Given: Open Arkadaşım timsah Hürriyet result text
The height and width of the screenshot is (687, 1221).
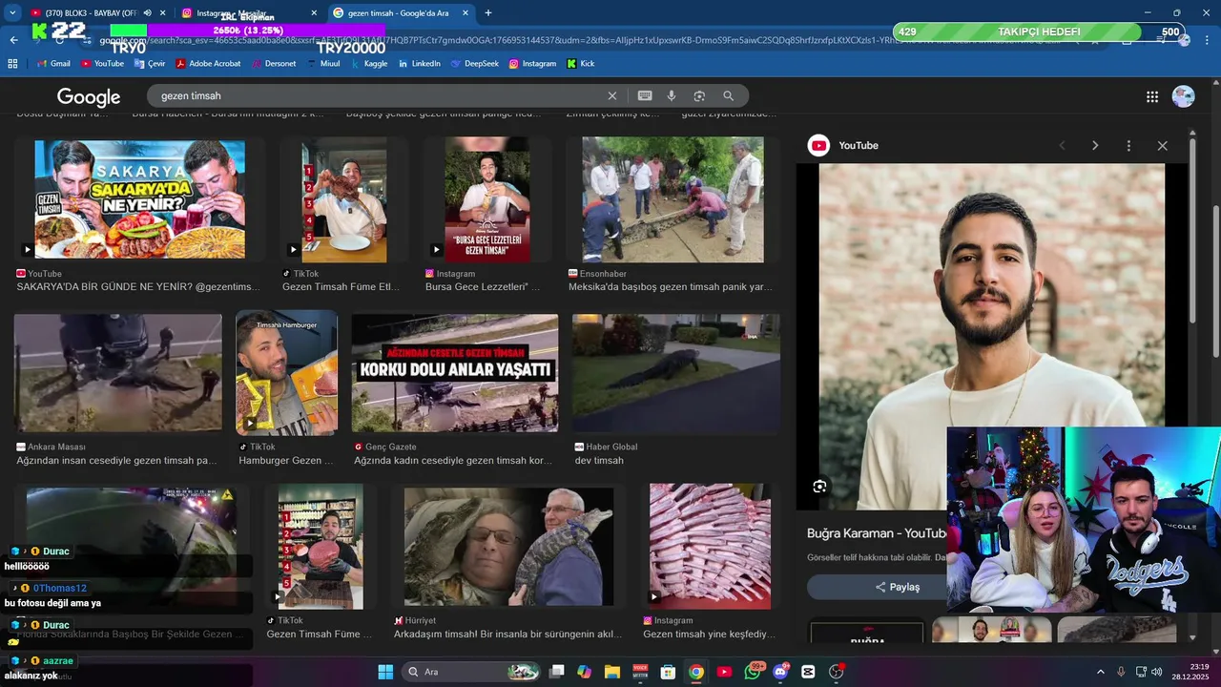Looking at the screenshot, I should (507, 634).
